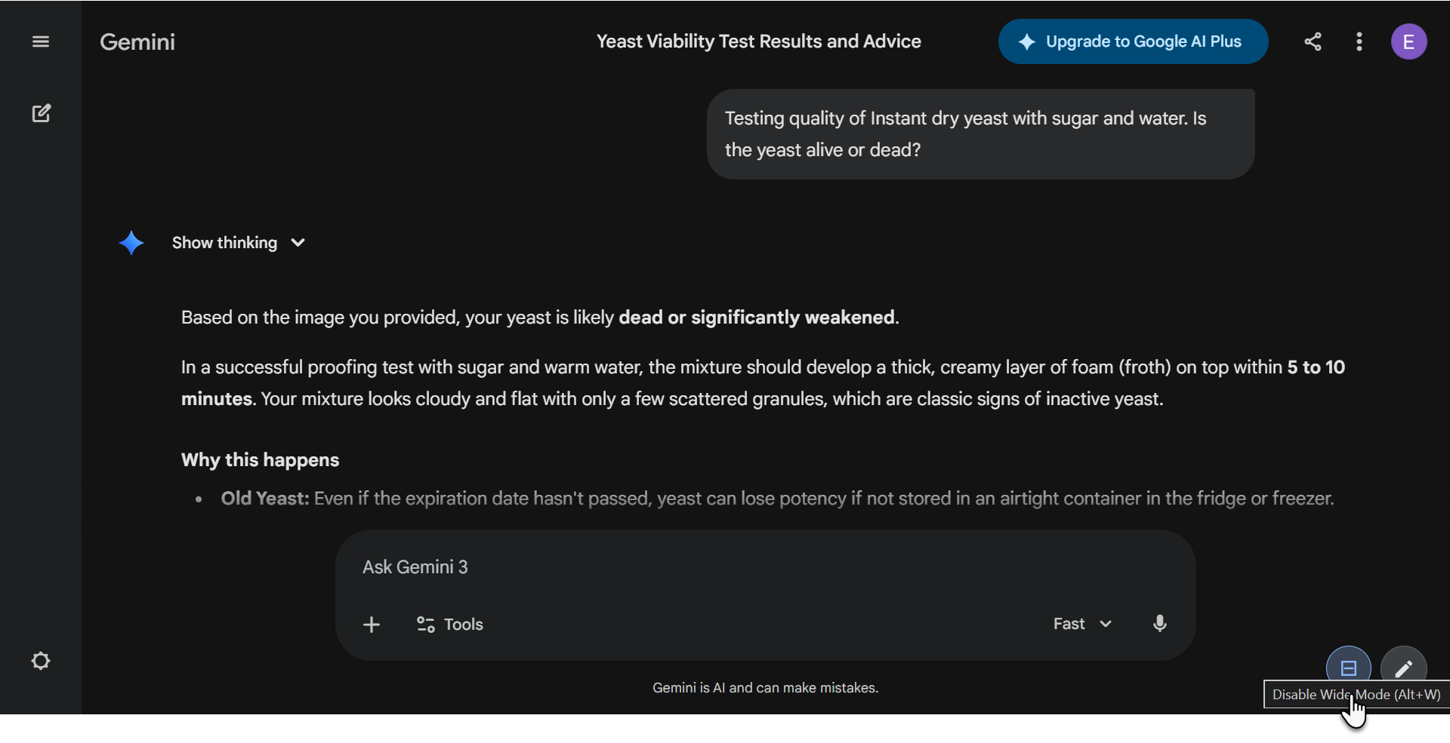Image resolution: width=1450 pixels, height=743 pixels.
Task: Expand the Show thinking section
Action: coord(224,243)
